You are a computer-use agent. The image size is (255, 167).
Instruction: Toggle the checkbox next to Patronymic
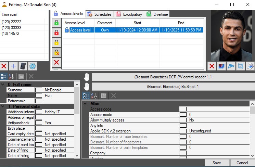(x=39, y=101)
